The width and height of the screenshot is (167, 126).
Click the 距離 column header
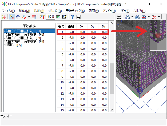(x=71, y=26)
